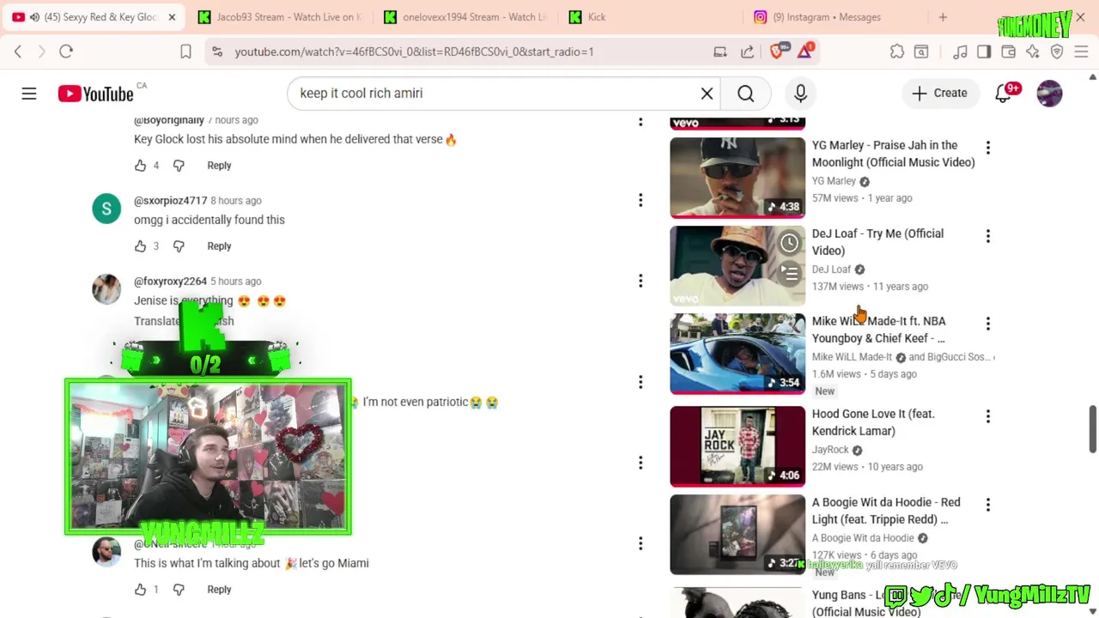Open the @sxorpioz4717 avatar with letter S
Screen dimensions: 1099x618
(x=106, y=209)
